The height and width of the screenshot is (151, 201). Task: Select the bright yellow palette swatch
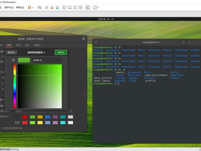click(40, 123)
